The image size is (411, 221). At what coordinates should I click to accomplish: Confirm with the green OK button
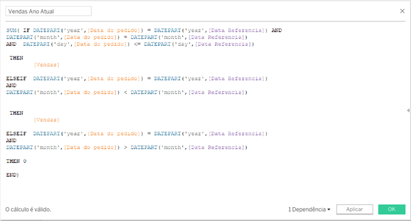point(392,209)
